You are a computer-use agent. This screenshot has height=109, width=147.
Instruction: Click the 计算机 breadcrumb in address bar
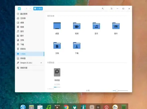tap(38, 8)
